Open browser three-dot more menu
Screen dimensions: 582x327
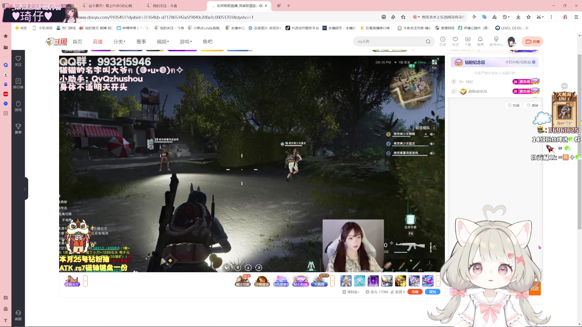tap(551, 17)
